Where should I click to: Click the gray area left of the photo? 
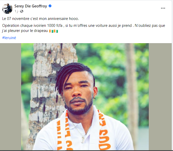[x=10, y=97]
